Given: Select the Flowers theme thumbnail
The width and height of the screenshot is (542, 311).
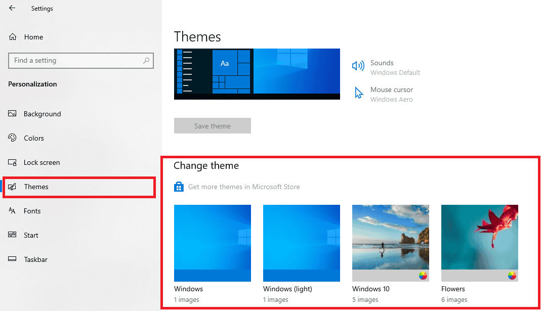Looking at the screenshot, I should (479, 243).
